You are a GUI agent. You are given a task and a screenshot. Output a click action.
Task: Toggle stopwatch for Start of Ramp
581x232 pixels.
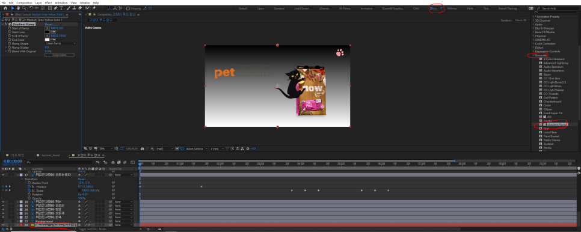(x=10, y=28)
